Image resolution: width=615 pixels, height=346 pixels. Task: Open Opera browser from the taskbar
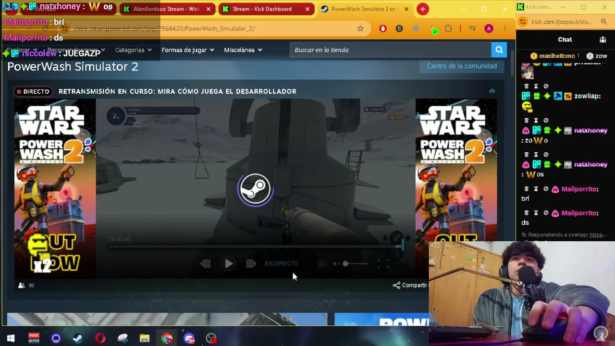[x=100, y=339]
